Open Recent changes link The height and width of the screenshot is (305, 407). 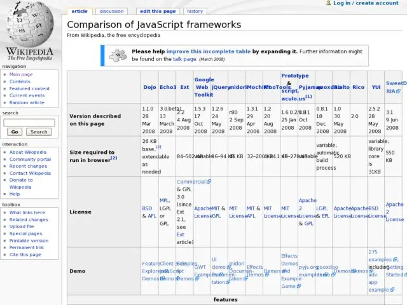click(x=28, y=166)
